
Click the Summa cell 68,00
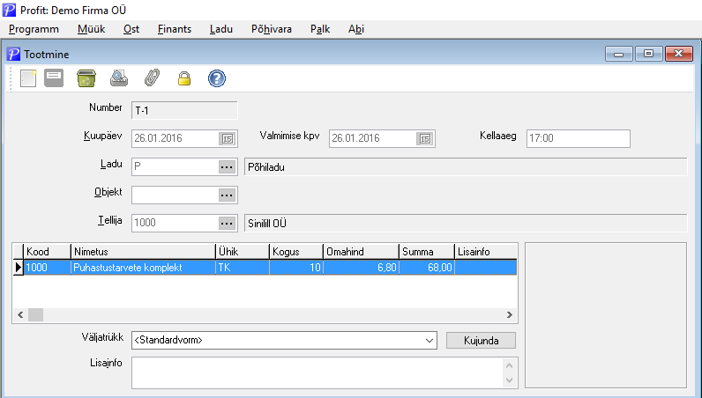[427, 268]
